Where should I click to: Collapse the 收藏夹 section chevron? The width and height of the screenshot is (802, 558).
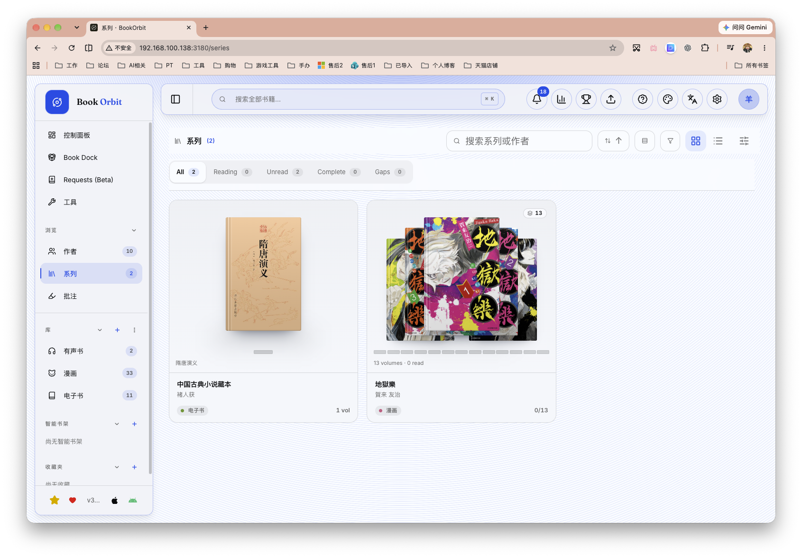coord(117,467)
